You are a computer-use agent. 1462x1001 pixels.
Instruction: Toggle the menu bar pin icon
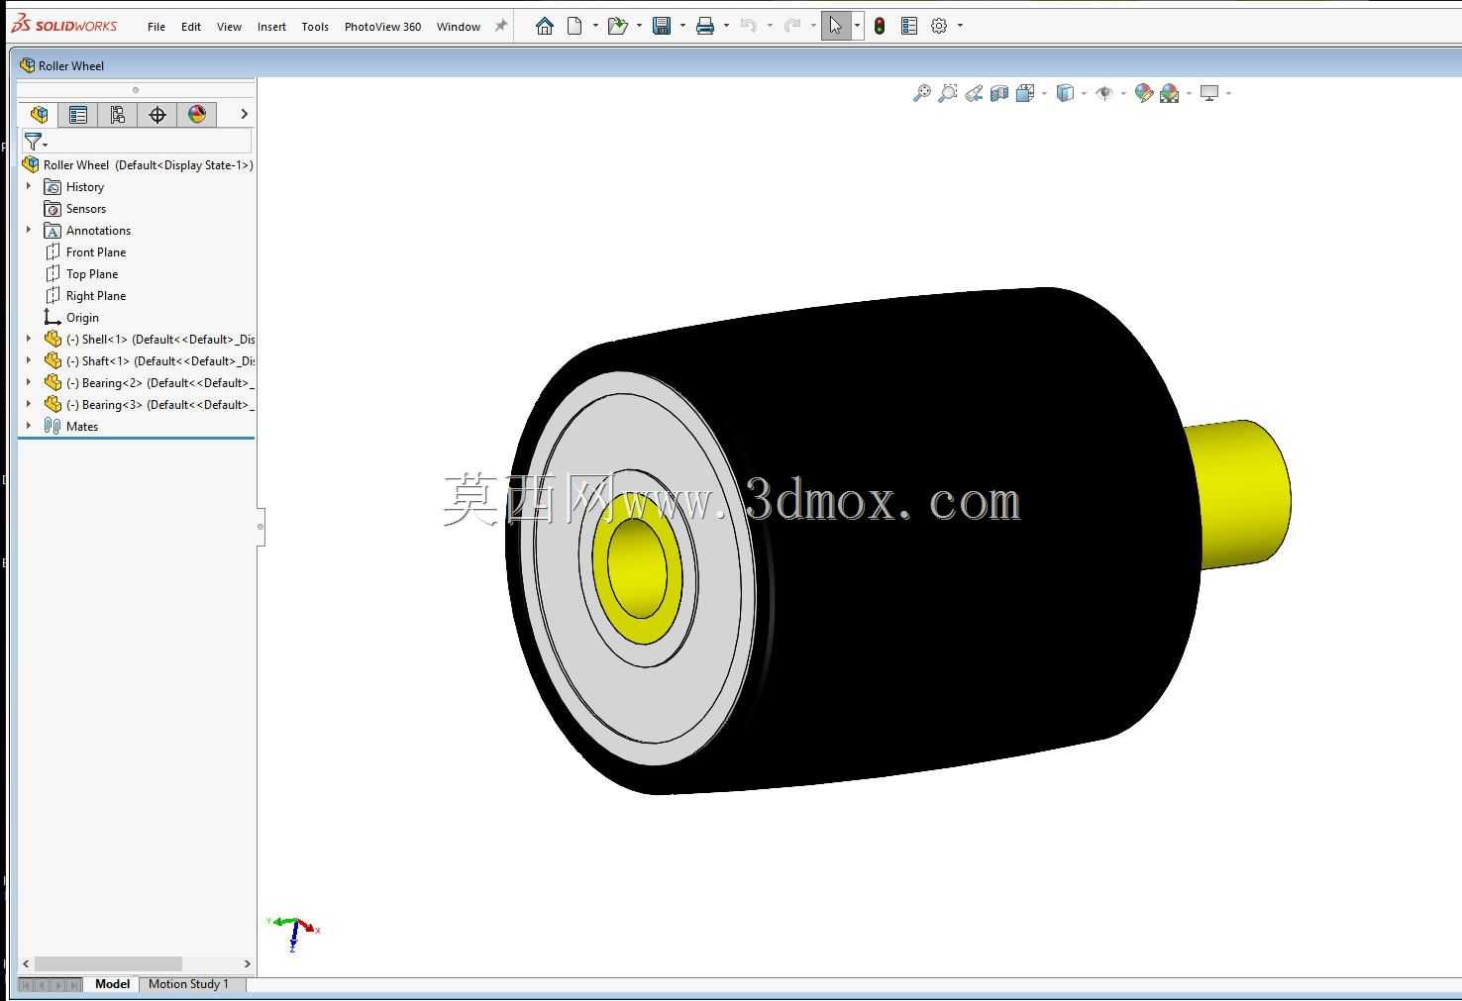point(501,26)
